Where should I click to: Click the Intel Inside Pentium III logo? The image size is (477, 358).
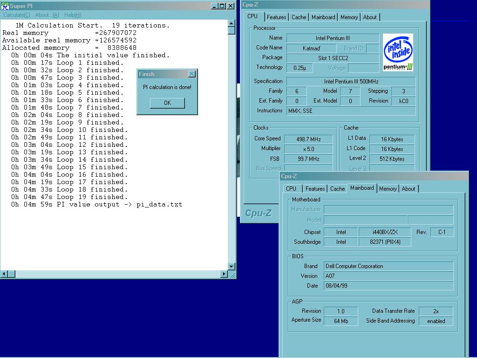coord(398,52)
